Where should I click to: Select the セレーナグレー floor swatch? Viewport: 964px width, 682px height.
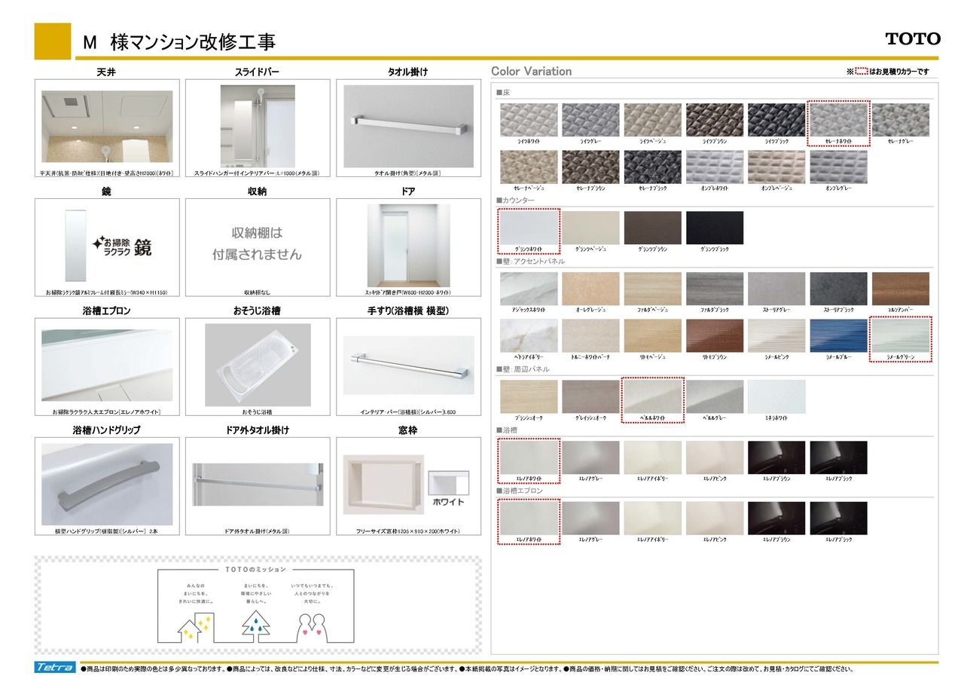pyautogui.click(x=900, y=120)
